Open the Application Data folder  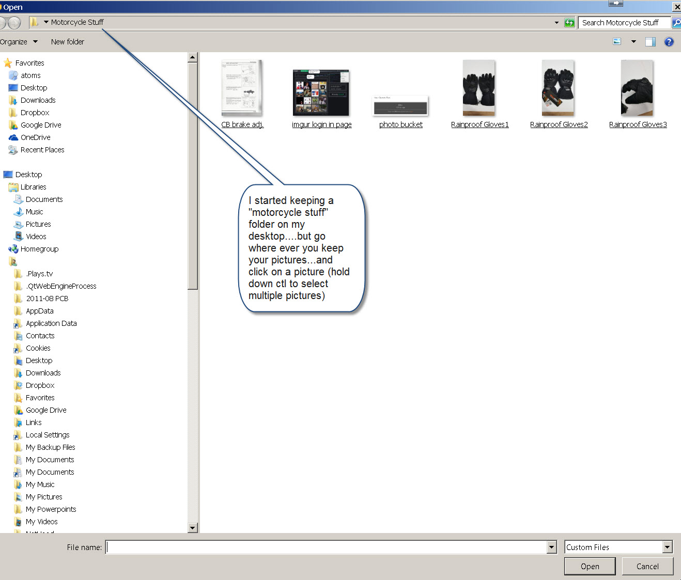(x=51, y=323)
